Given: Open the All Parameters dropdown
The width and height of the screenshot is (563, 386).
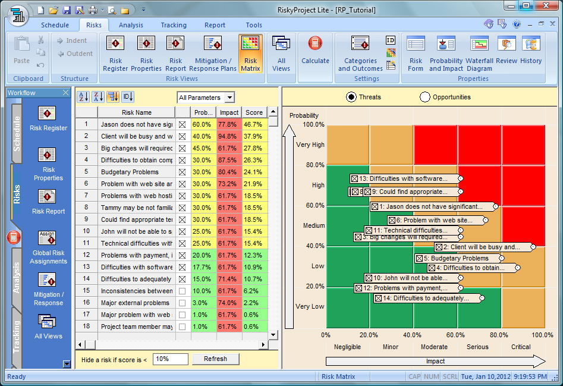Looking at the screenshot, I should pyautogui.click(x=230, y=98).
